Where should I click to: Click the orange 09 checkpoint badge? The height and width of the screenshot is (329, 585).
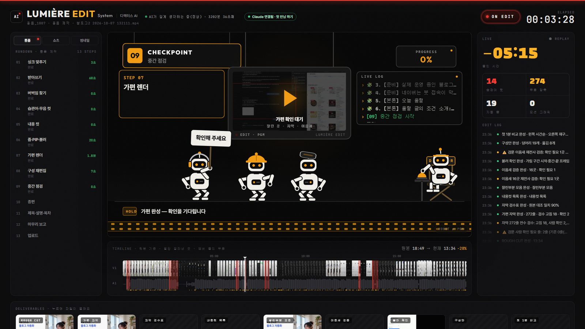point(135,56)
